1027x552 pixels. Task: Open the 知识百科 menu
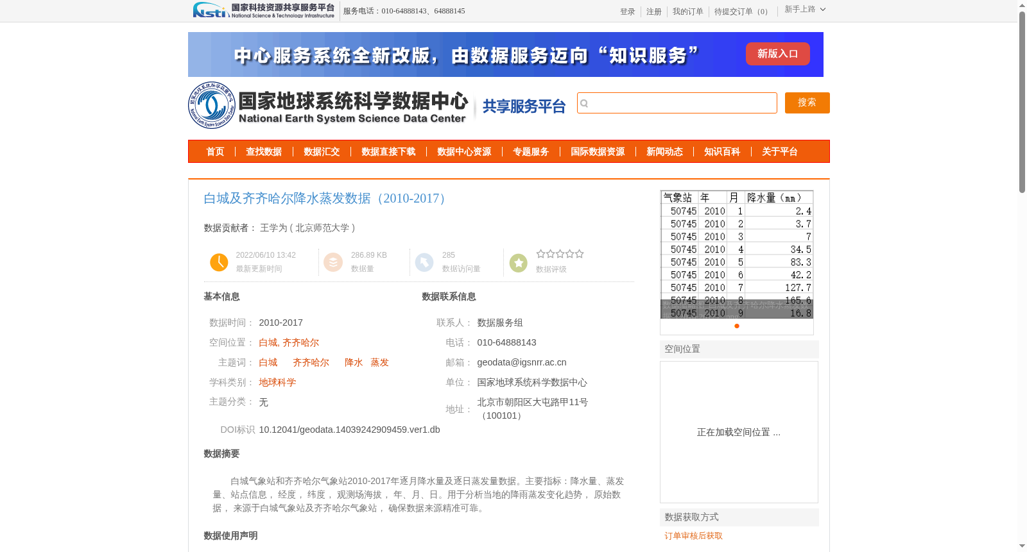click(x=722, y=152)
